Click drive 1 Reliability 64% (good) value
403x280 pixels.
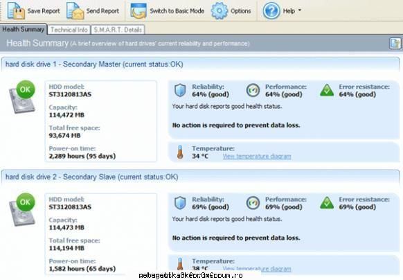point(211,94)
